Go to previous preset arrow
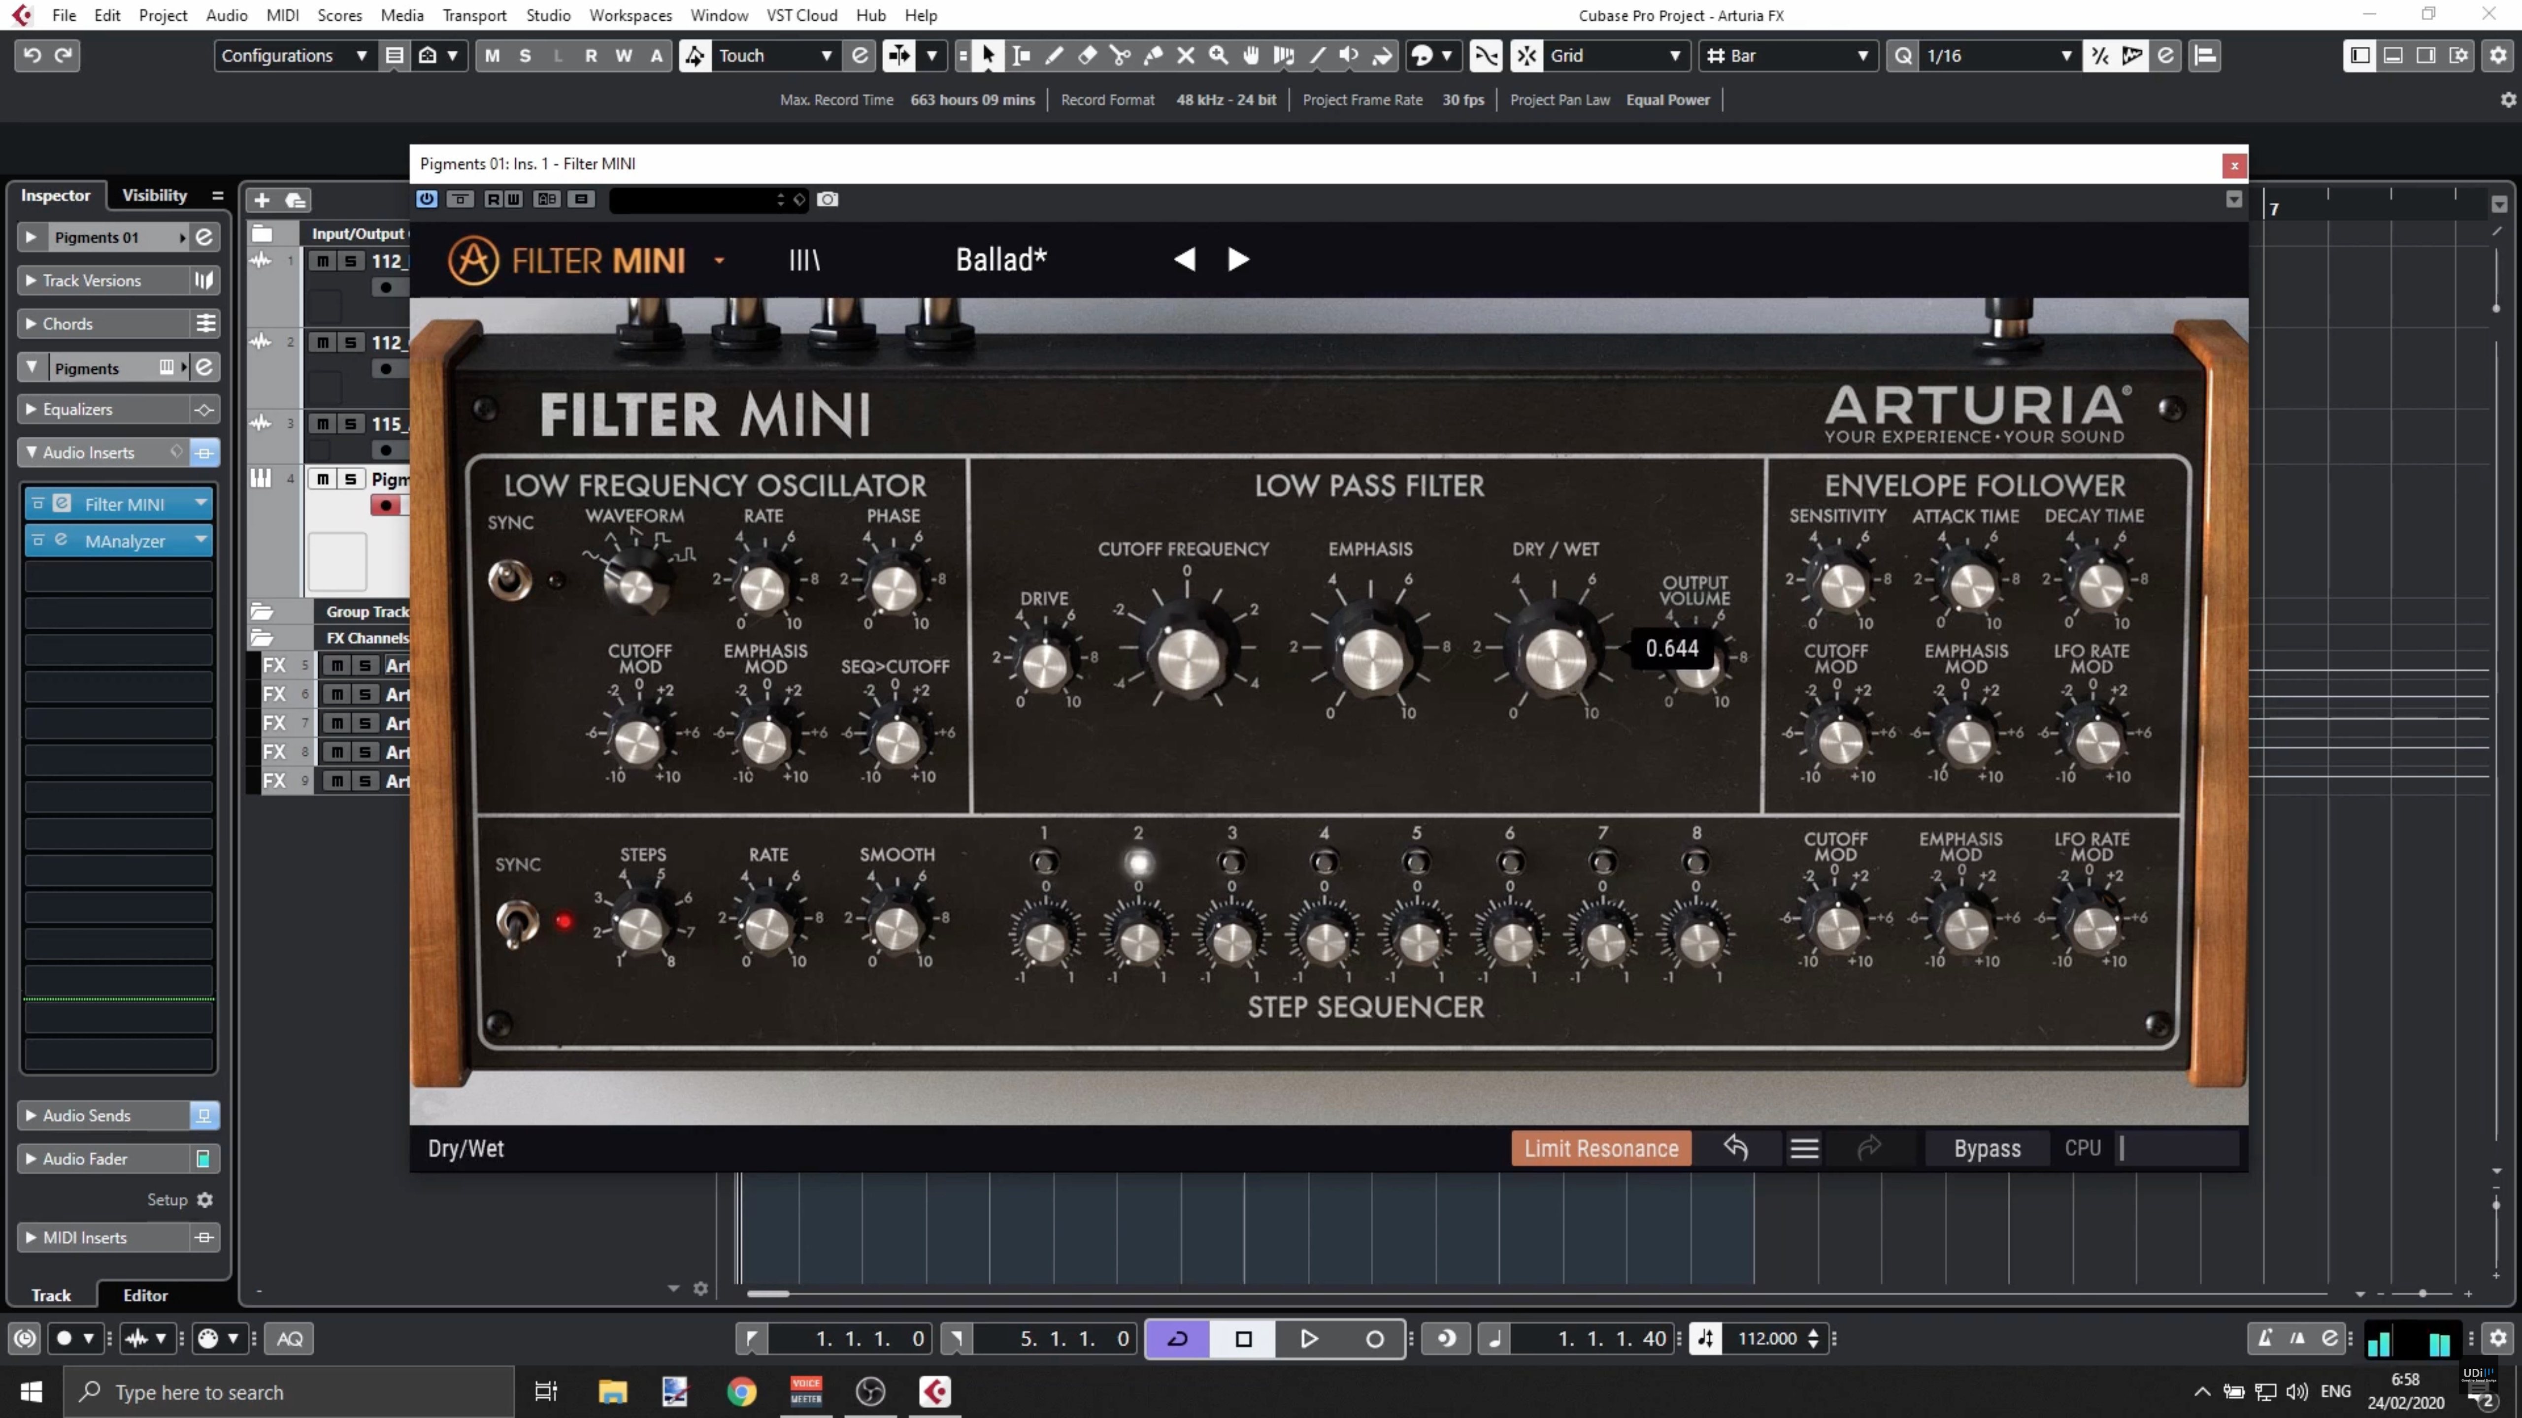Viewport: 2522px width, 1418px height. [1185, 259]
